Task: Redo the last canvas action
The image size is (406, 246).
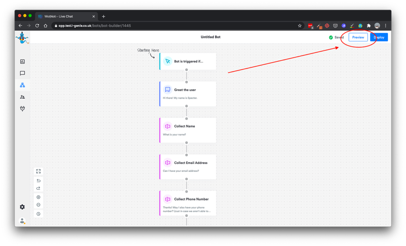Action: point(38,188)
